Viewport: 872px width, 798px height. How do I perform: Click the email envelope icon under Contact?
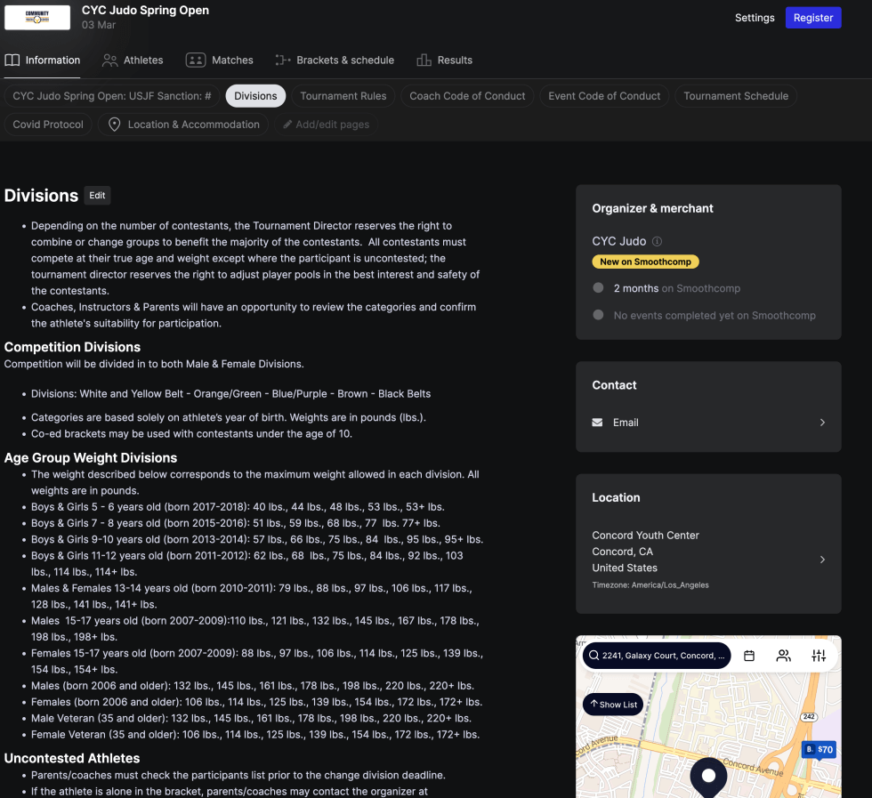[599, 423]
